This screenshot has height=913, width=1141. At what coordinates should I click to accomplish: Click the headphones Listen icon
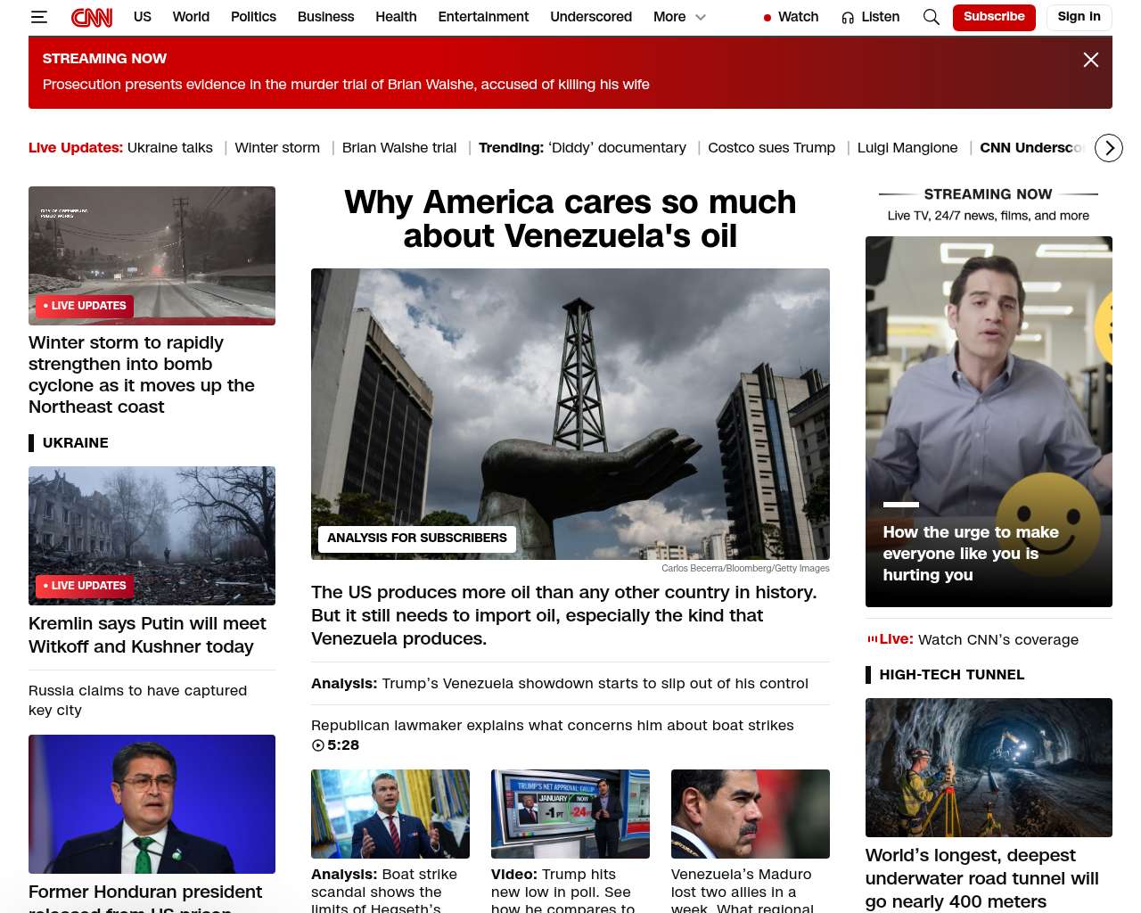pos(848,18)
